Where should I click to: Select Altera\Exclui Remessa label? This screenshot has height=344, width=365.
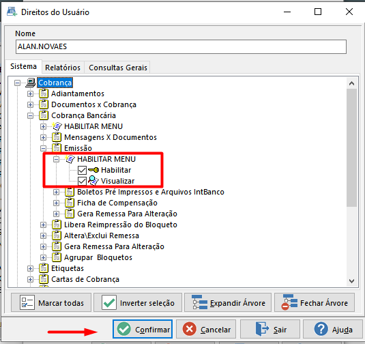[x=102, y=235]
